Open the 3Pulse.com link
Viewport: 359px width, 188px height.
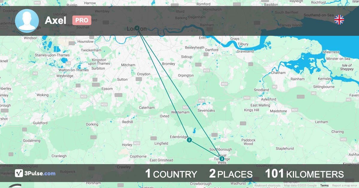(x=35, y=173)
